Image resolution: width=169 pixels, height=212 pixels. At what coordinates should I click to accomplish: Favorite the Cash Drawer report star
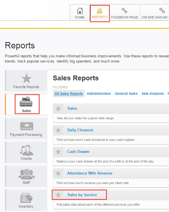pyautogui.click(x=58, y=152)
